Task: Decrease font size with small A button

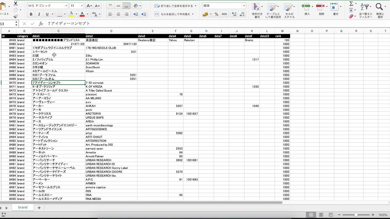Action: (x=97, y=6)
